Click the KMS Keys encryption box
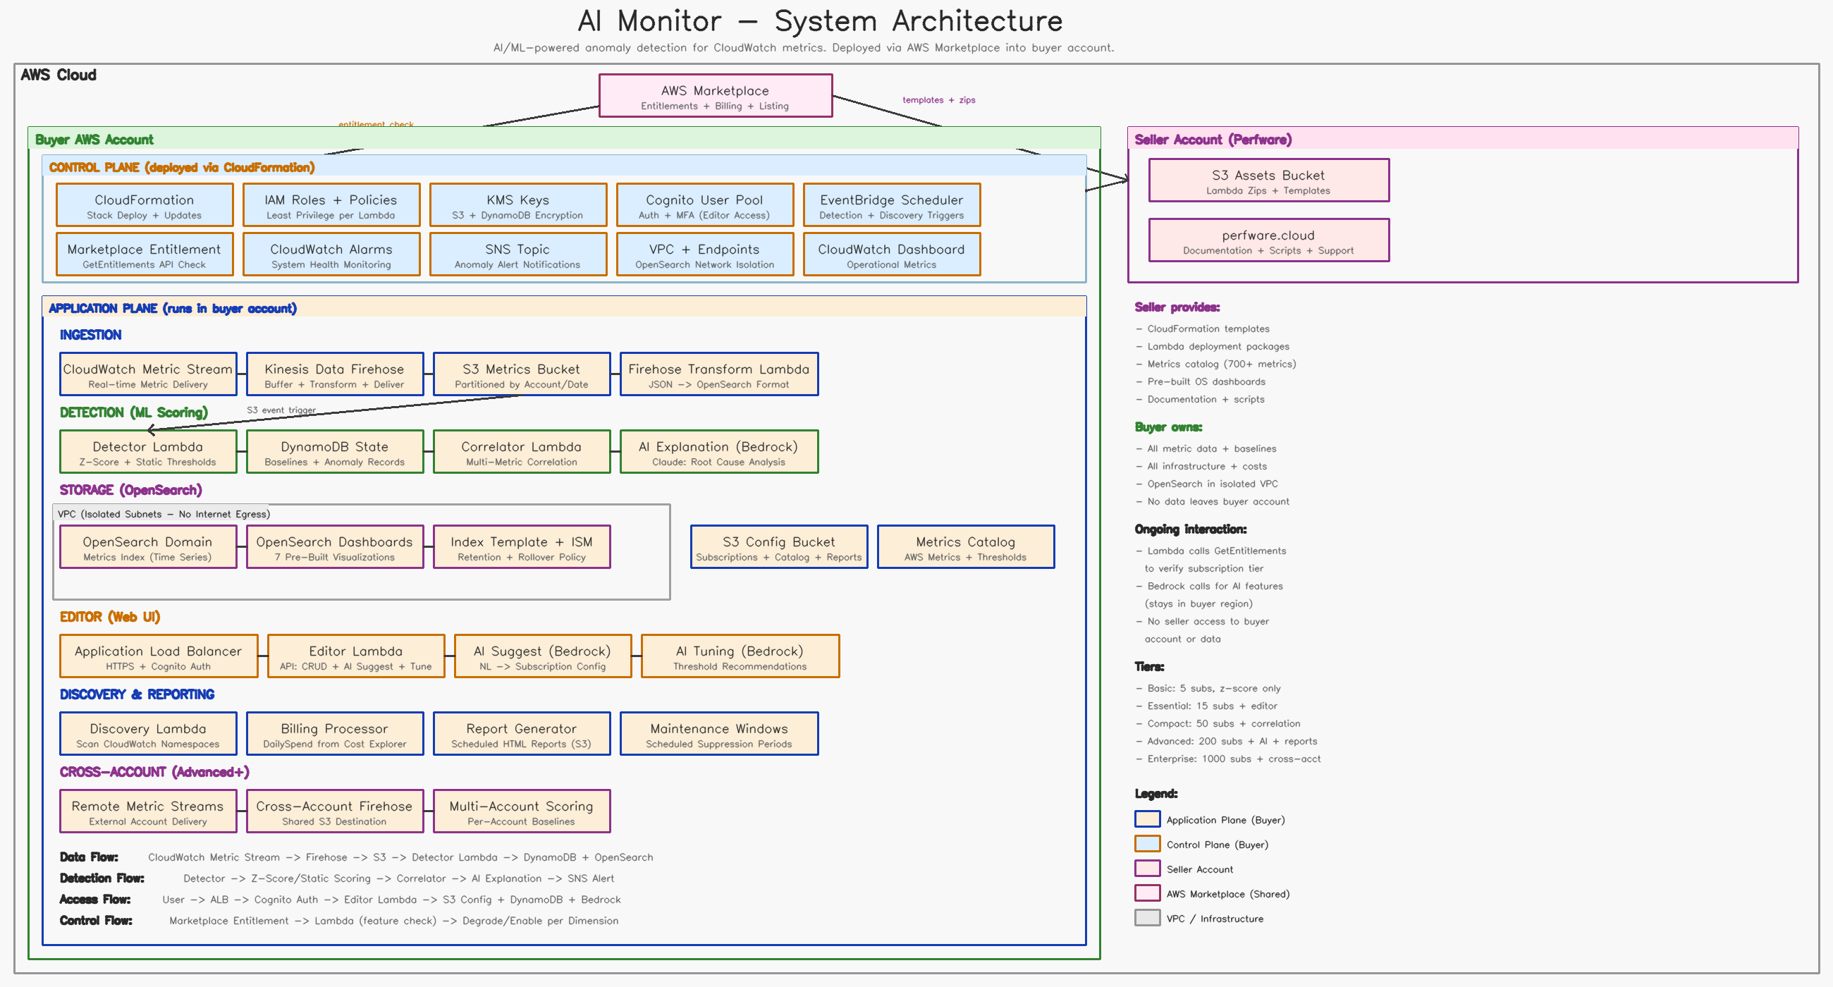The height and width of the screenshot is (987, 1833). pyautogui.click(x=518, y=205)
